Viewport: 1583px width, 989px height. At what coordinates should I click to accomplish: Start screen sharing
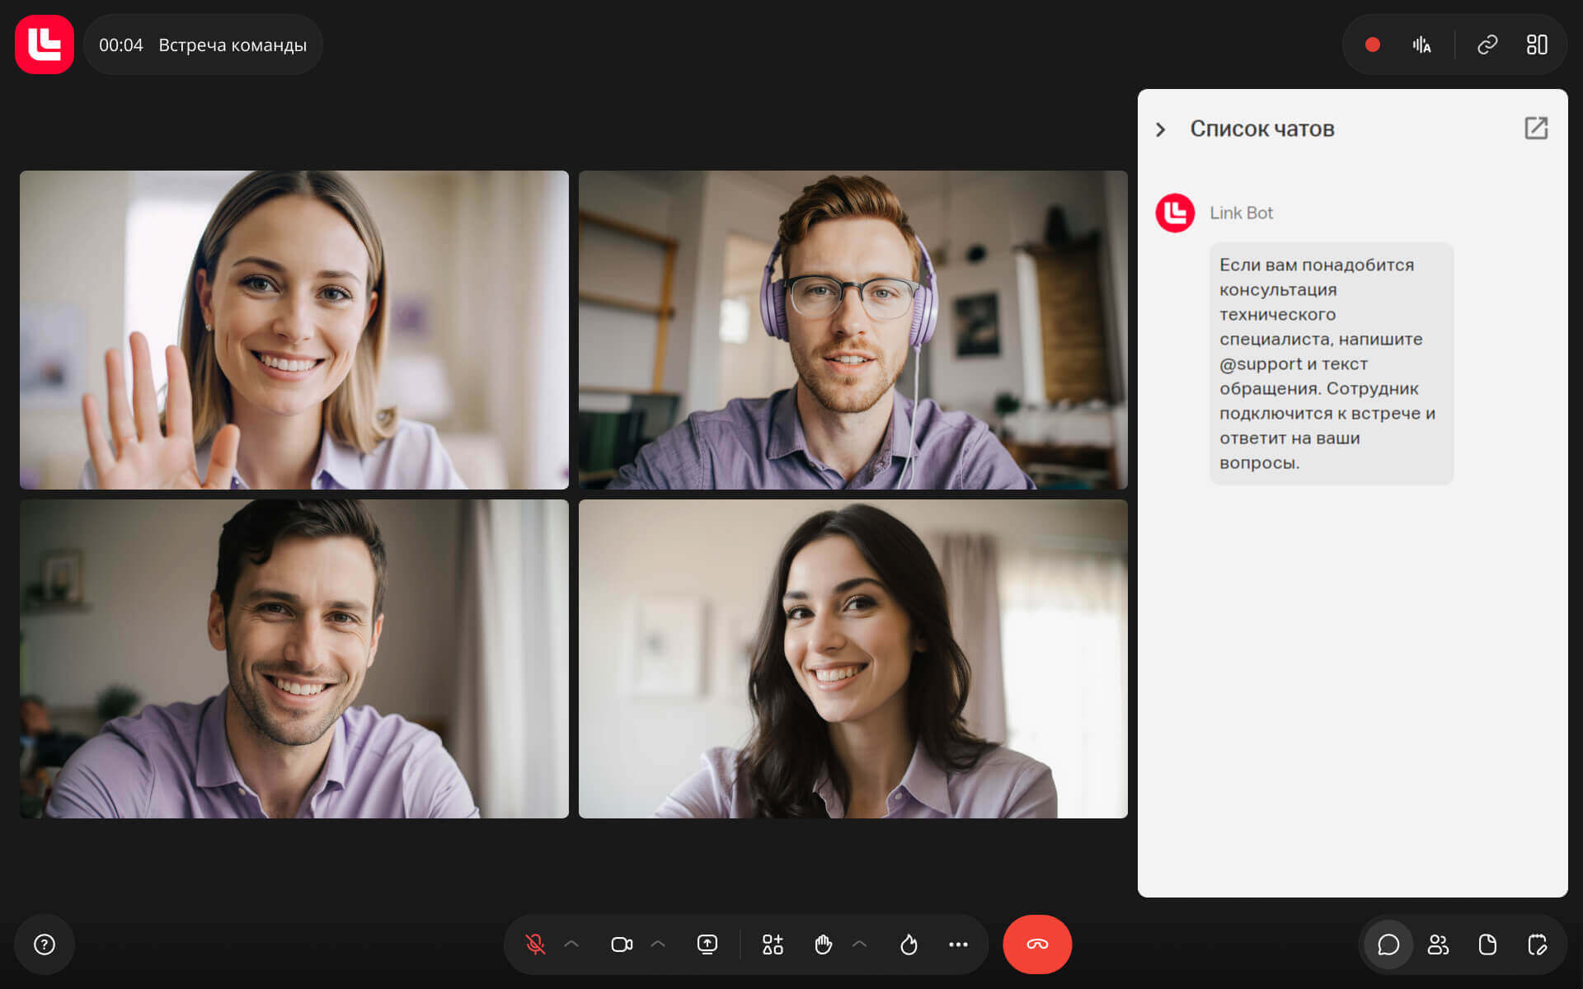pyautogui.click(x=707, y=944)
